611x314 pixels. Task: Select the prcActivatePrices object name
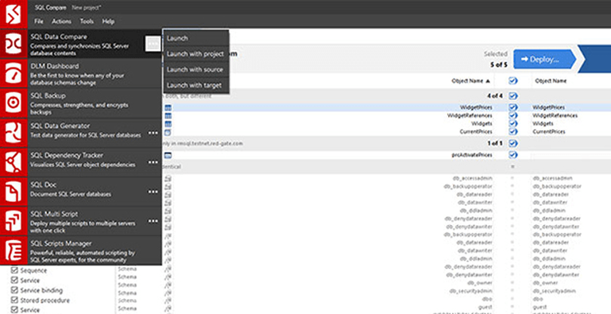click(x=471, y=155)
